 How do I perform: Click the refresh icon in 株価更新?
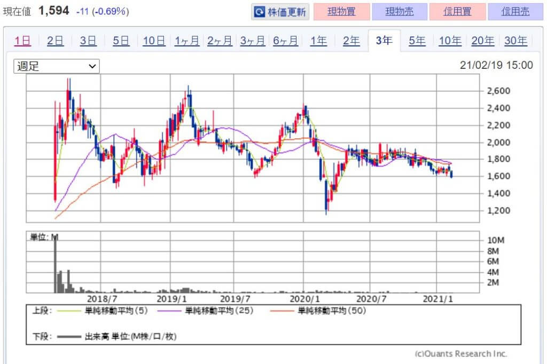click(x=260, y=12)
